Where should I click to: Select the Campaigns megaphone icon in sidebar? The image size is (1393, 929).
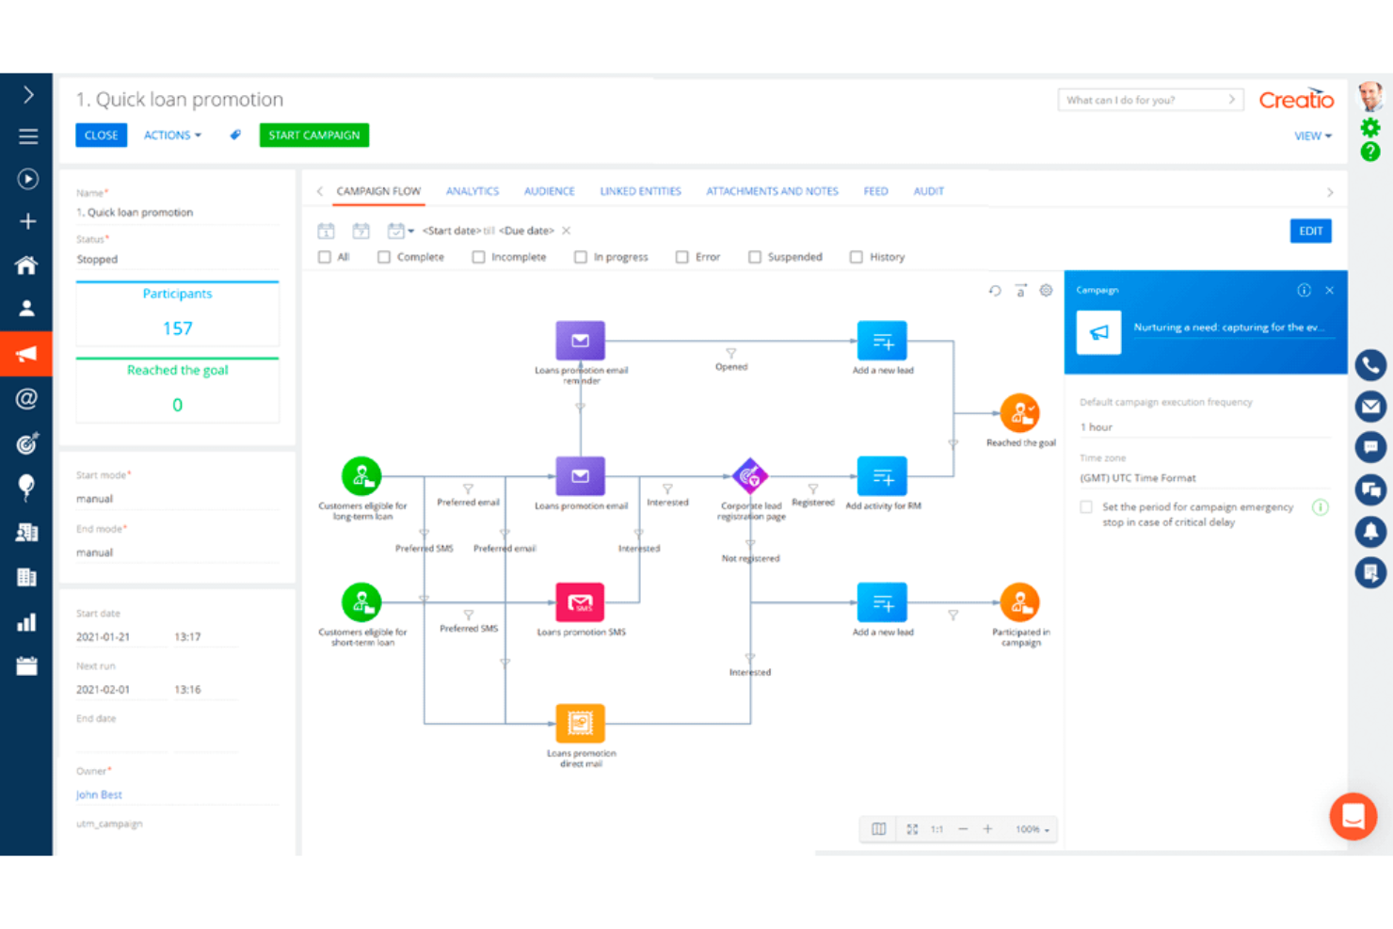click(x=26, y=353)
